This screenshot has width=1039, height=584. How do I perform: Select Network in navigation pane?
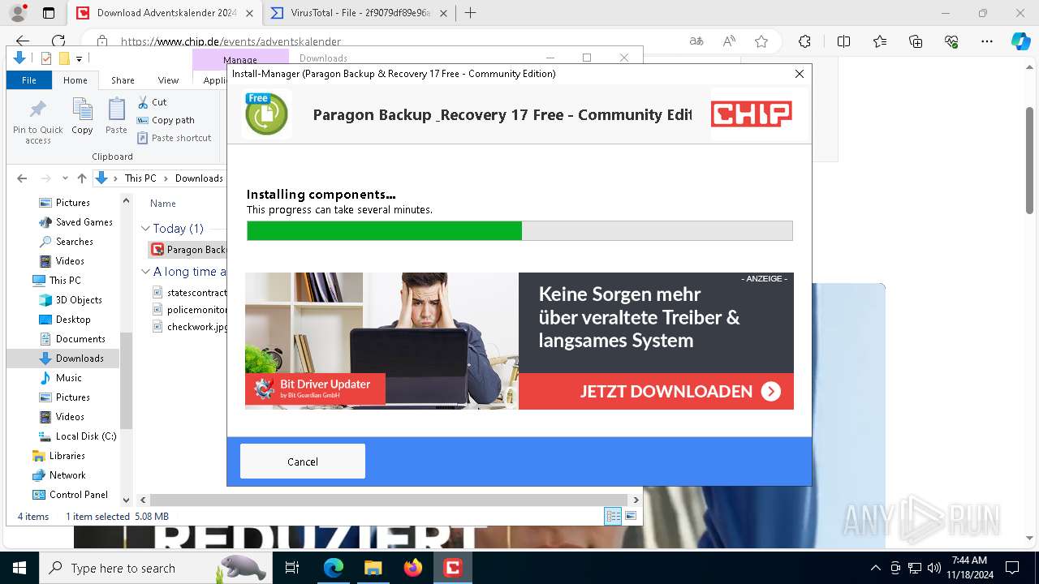point(67,475)
